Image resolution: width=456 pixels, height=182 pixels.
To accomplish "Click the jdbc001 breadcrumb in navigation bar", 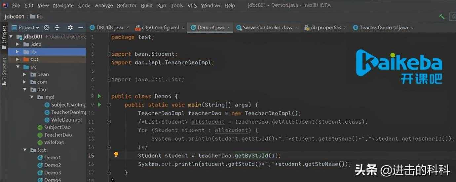I will [15, 16].
